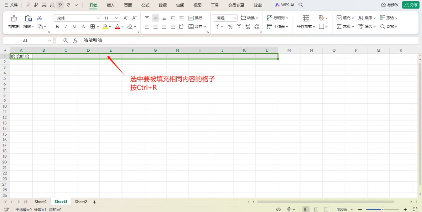Image resolution: width=422 pixels, height=212 pixels.
Task: Click the Paste (粘贴) clipboard icon
Action: click(x=28, y=18)
